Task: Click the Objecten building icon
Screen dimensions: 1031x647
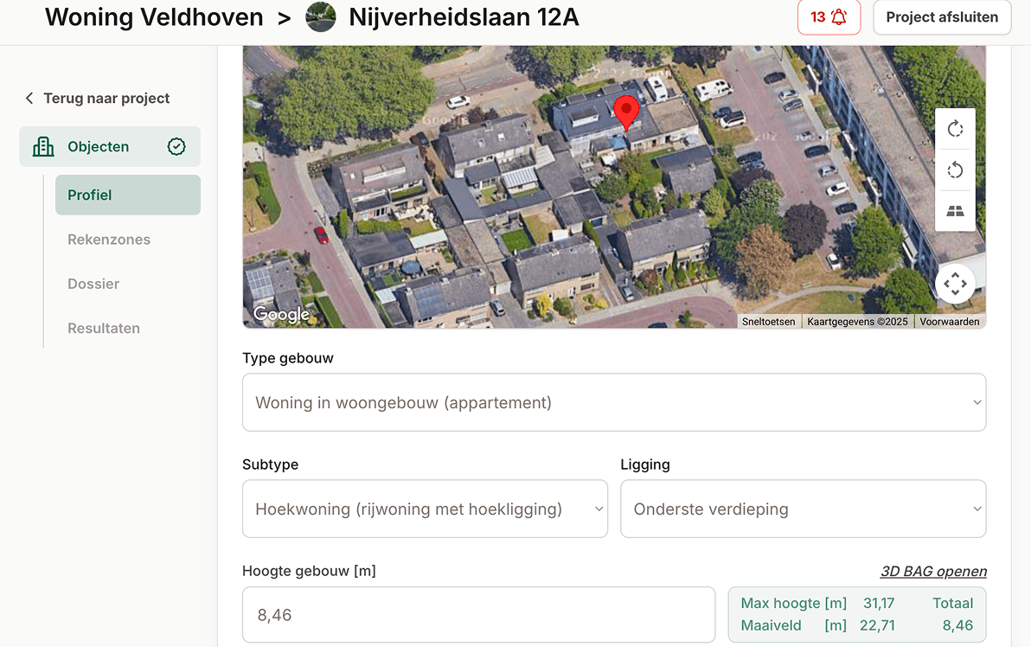Action: pyautogui.click(x=42, y=146)
